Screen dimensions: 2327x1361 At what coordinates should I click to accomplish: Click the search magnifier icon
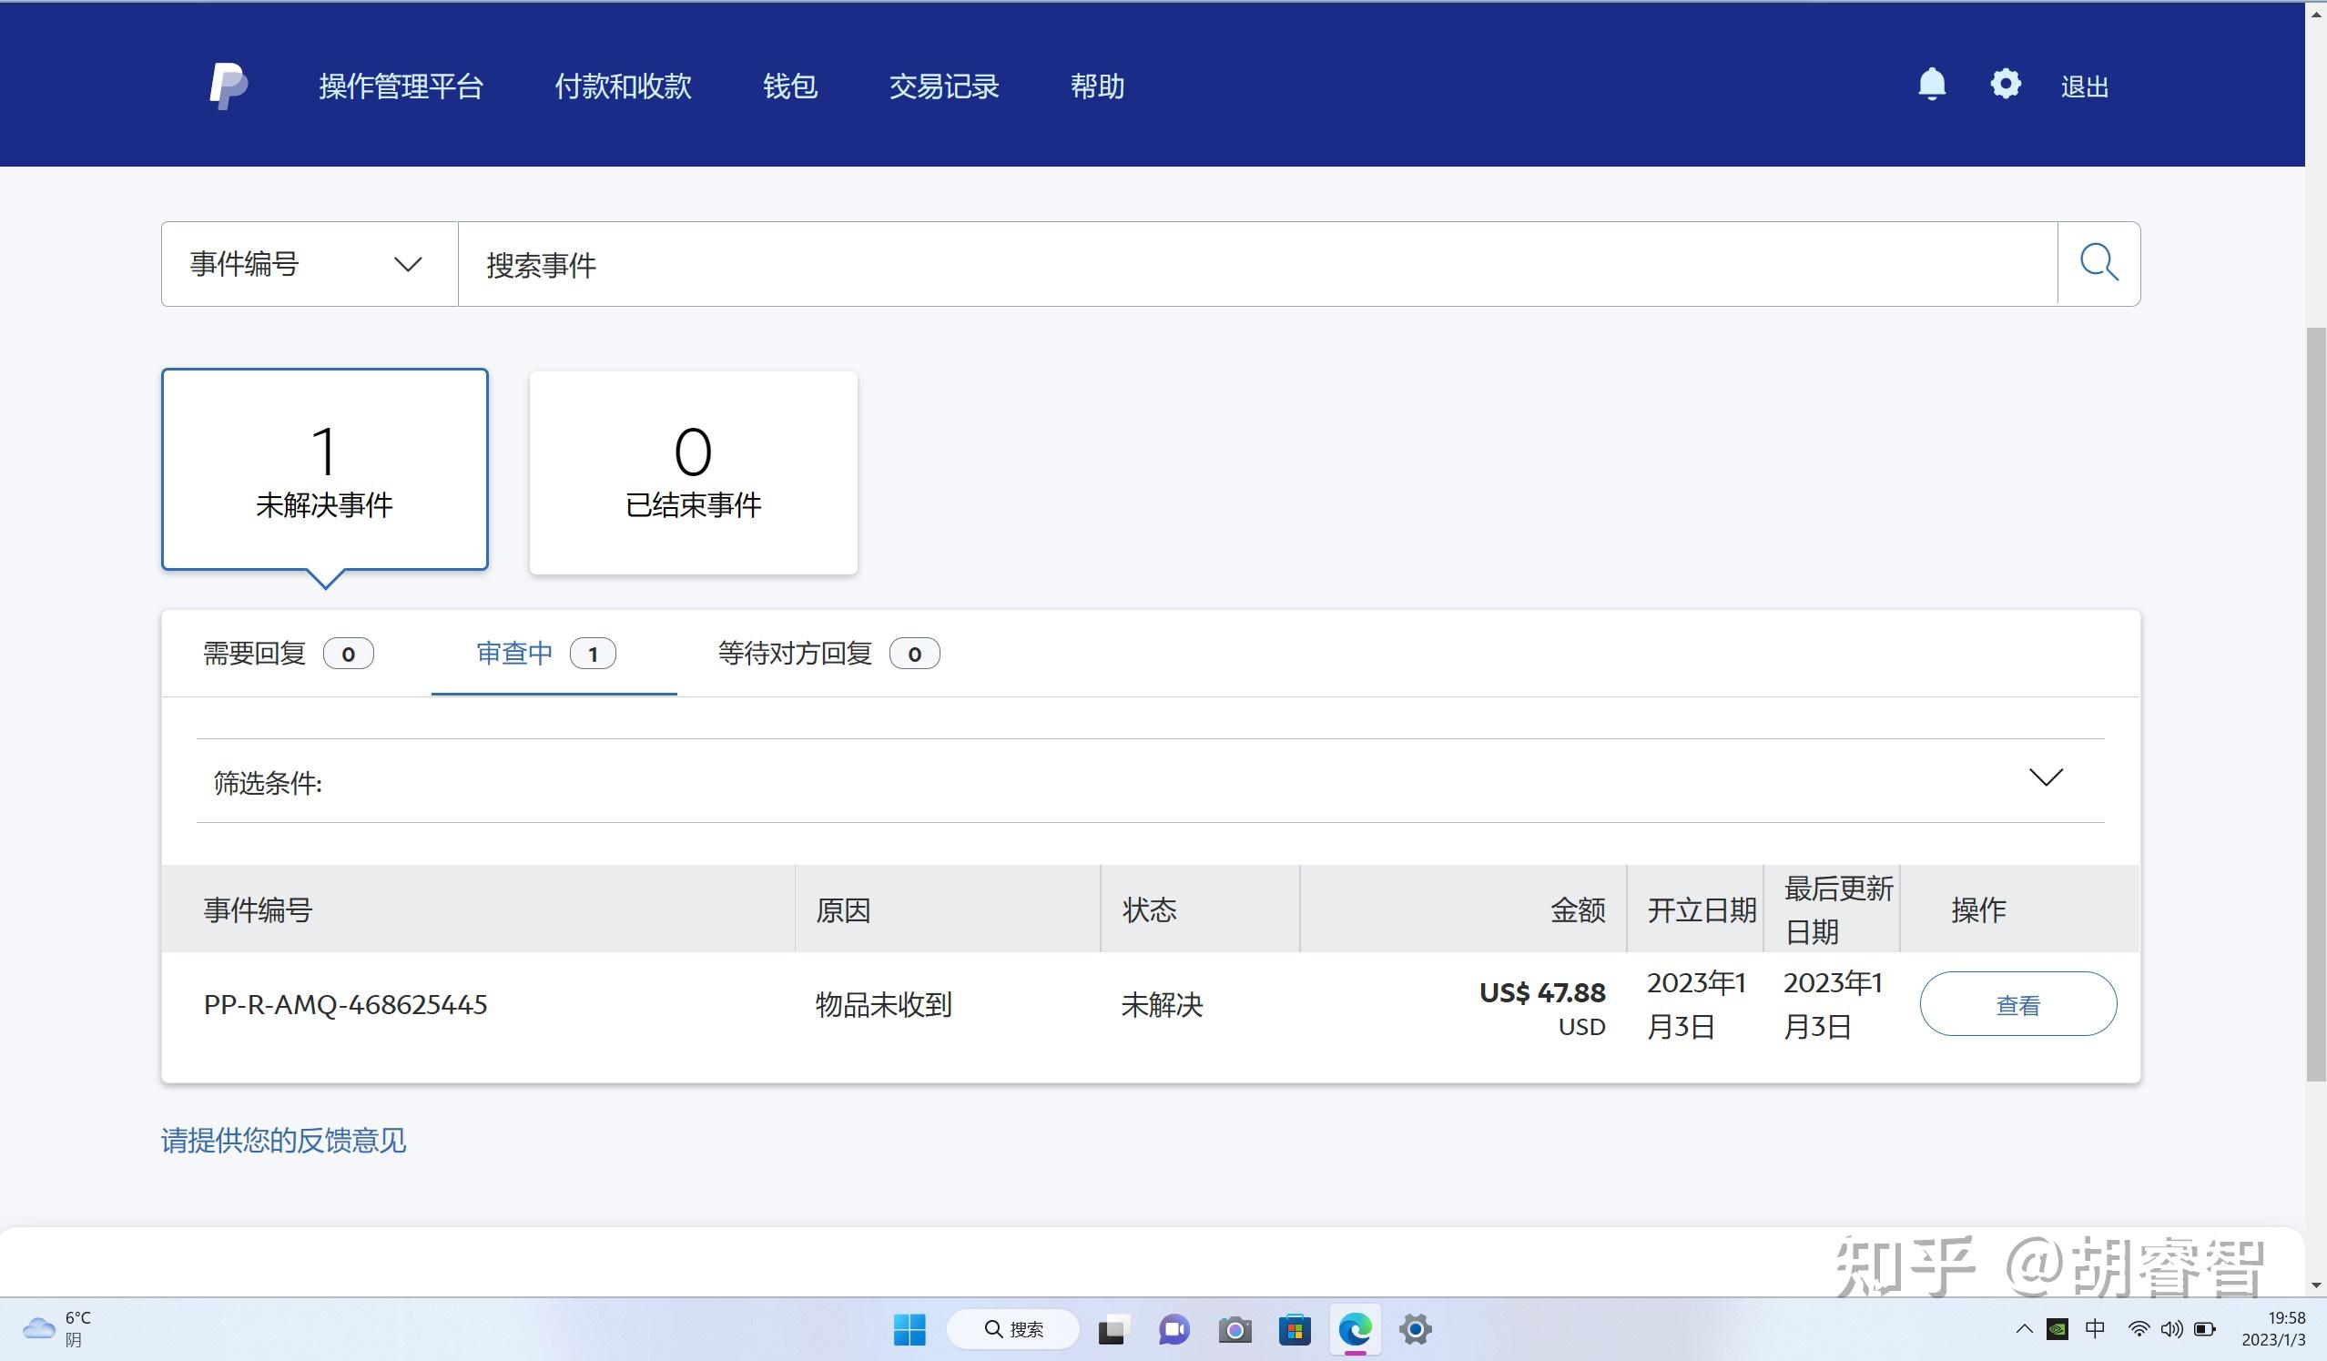tap(2098, 263)
